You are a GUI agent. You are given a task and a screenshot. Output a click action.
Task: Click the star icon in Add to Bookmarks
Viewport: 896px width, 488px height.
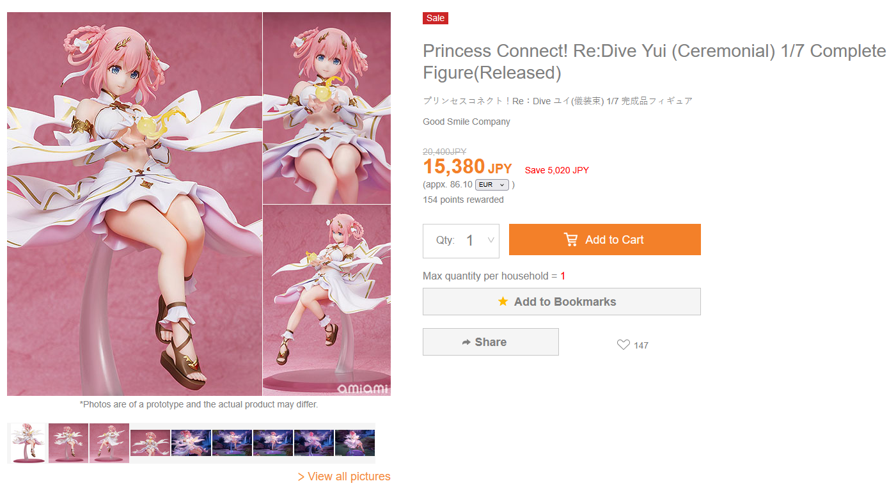[503, 301]
